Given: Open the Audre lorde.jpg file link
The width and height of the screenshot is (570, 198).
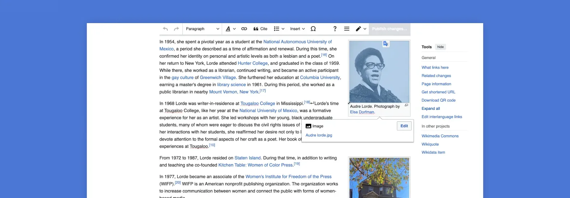Looking at the screenshot, I should (319, 135).
